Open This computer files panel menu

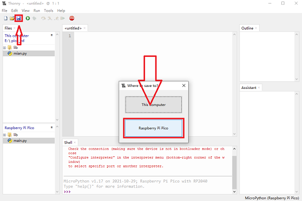[x=52, y=35]
